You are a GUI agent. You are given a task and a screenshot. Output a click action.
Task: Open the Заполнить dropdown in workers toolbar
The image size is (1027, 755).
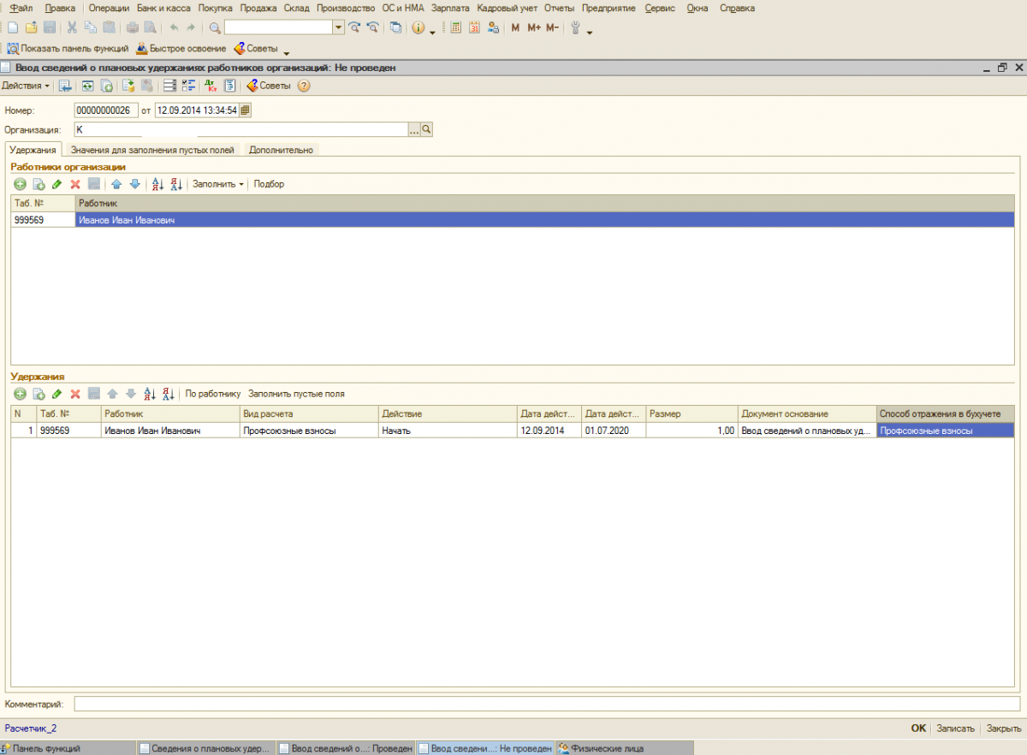(217, 184)
